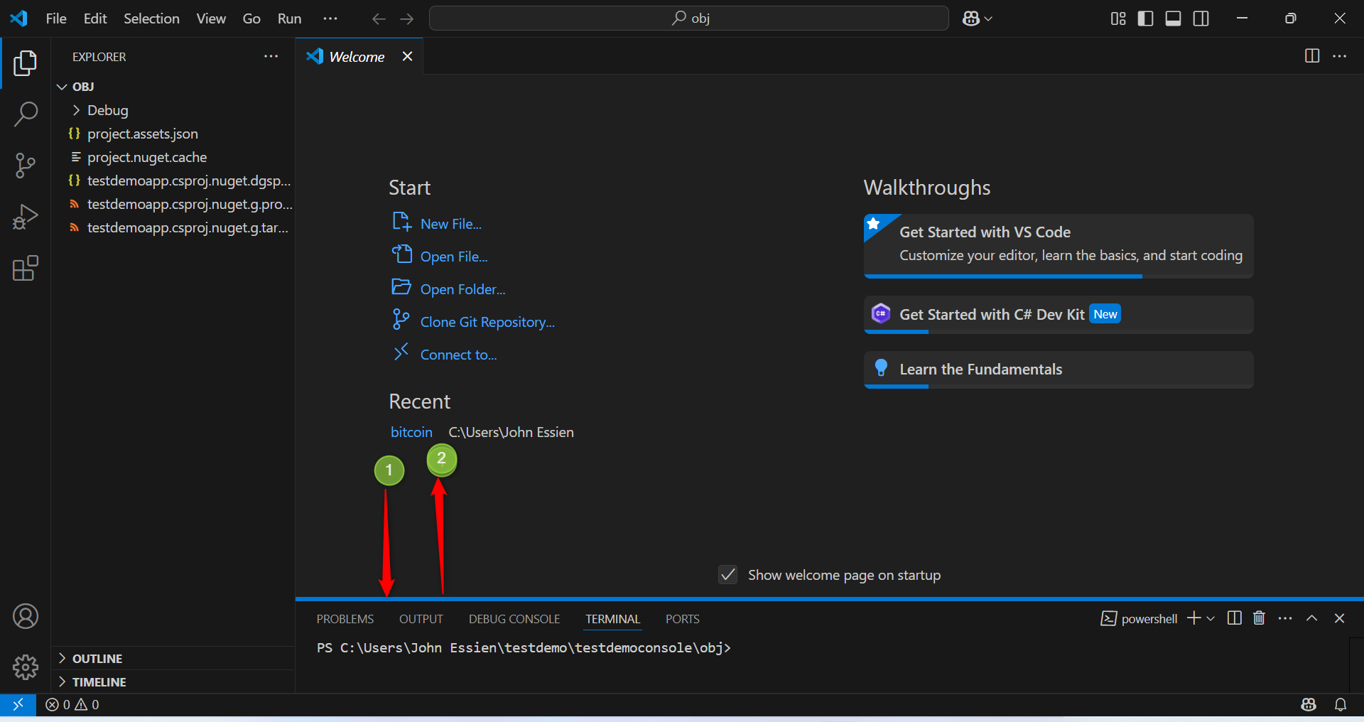1364x722 pixels.
Task: Open Accounts menu in activity bar
Action: [26, 616]
